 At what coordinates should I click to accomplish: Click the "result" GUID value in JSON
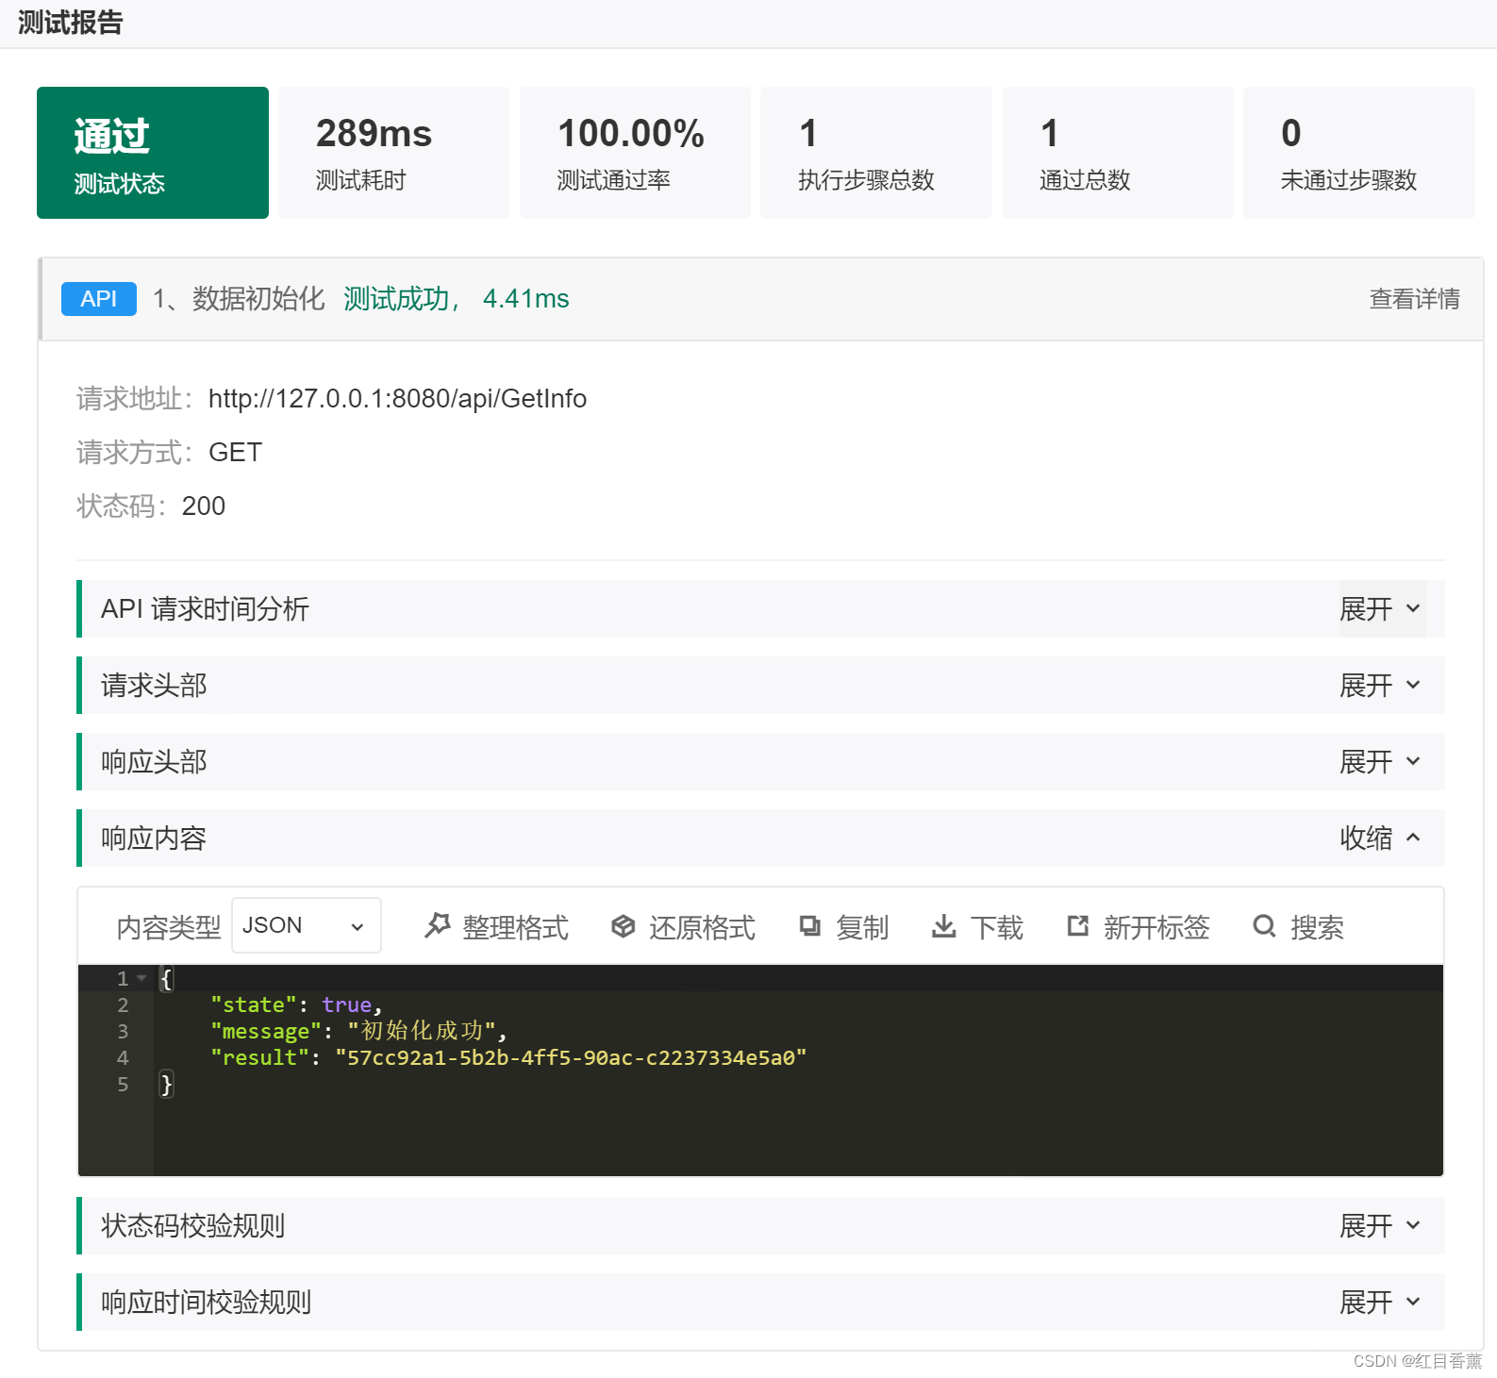tap(571, 1057)
